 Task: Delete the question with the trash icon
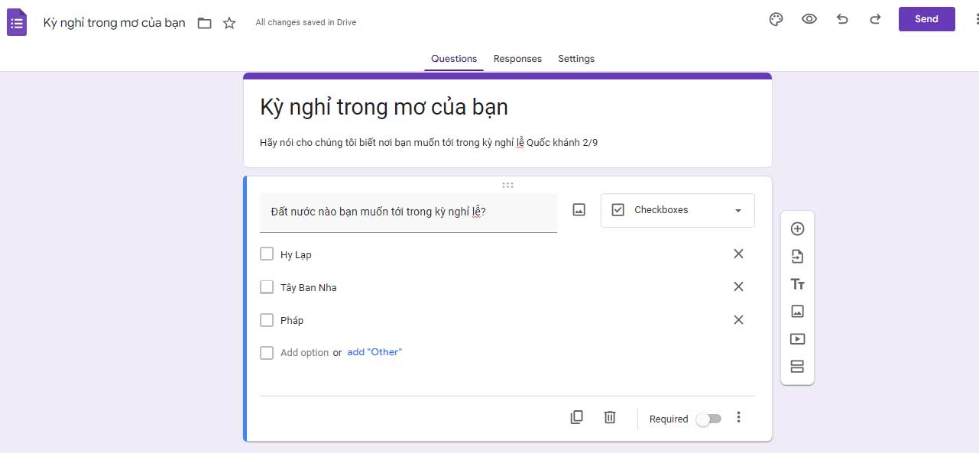[609, 417]
